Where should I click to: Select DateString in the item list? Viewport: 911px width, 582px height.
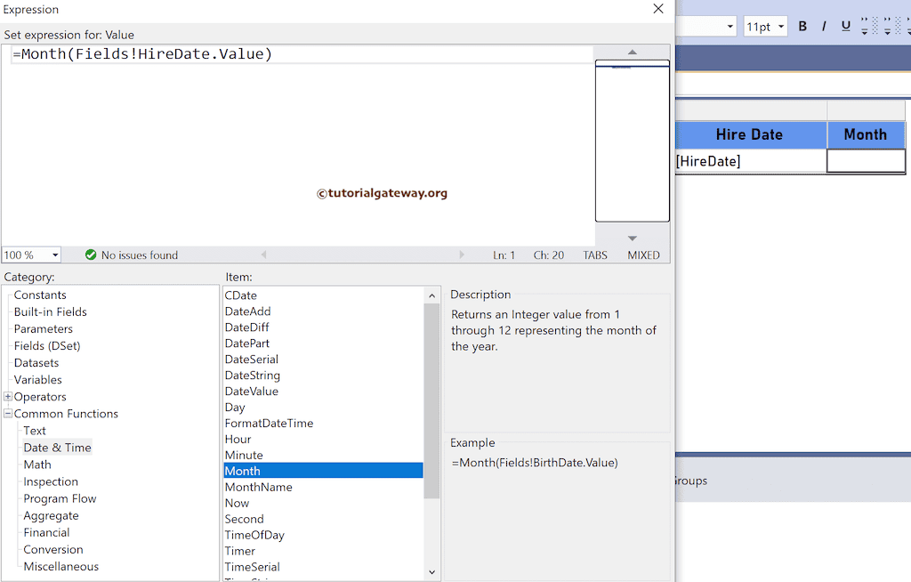click(x=252, y=375)
